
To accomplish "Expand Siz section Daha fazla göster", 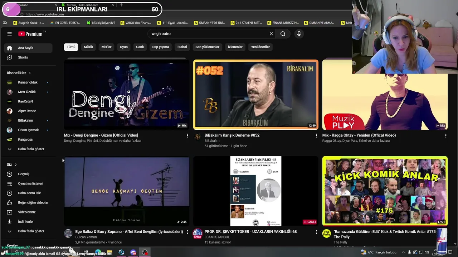I will tap(28, 231).
